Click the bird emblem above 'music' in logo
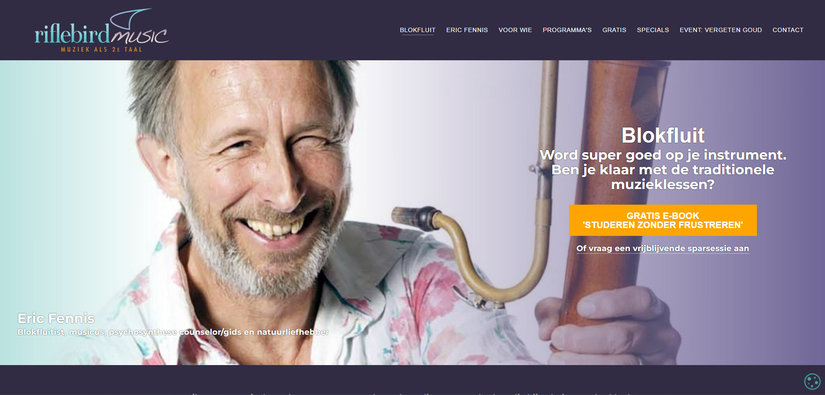This screenshot has height=395, width=825. tap(131, 19)
